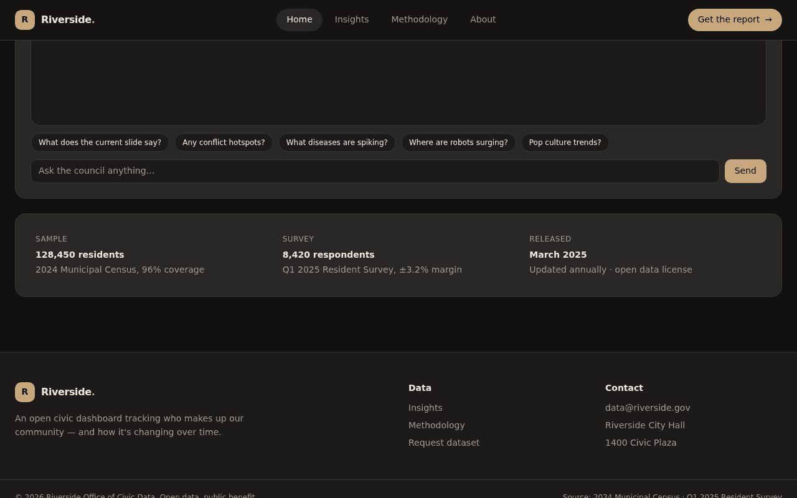Click '2024 Municipal Census, 96% coverage' text
The width and height of the screenshot is (797, 498).
point(120,270)
